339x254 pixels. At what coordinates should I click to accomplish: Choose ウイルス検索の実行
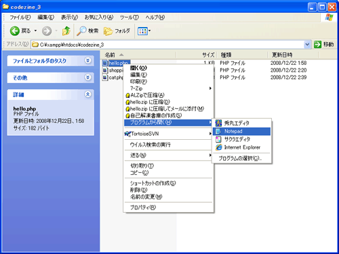(169, 145)
